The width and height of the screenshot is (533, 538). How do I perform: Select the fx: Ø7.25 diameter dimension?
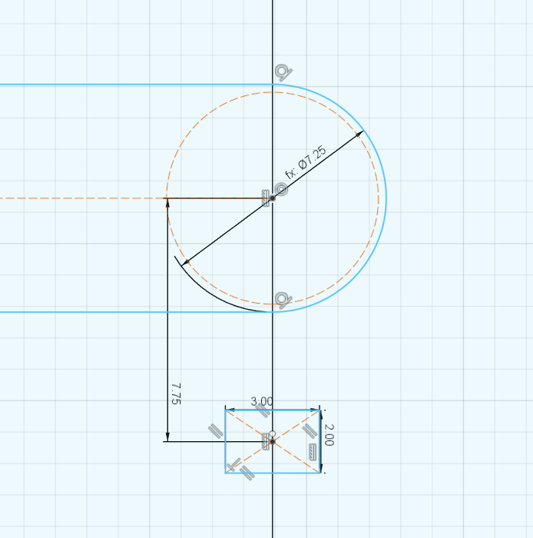click(x=306, y=161)
